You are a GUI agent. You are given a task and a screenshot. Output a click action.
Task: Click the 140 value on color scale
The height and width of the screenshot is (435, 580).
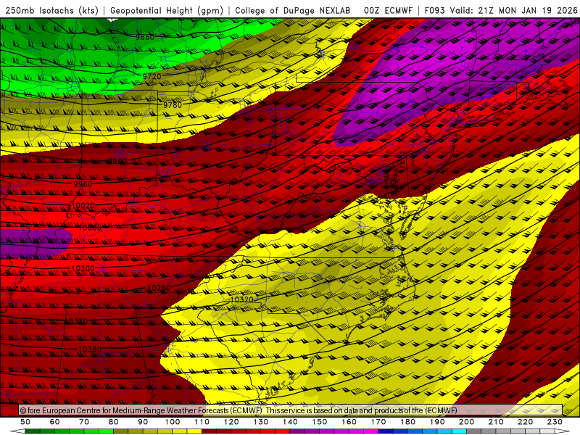point(290,422)
